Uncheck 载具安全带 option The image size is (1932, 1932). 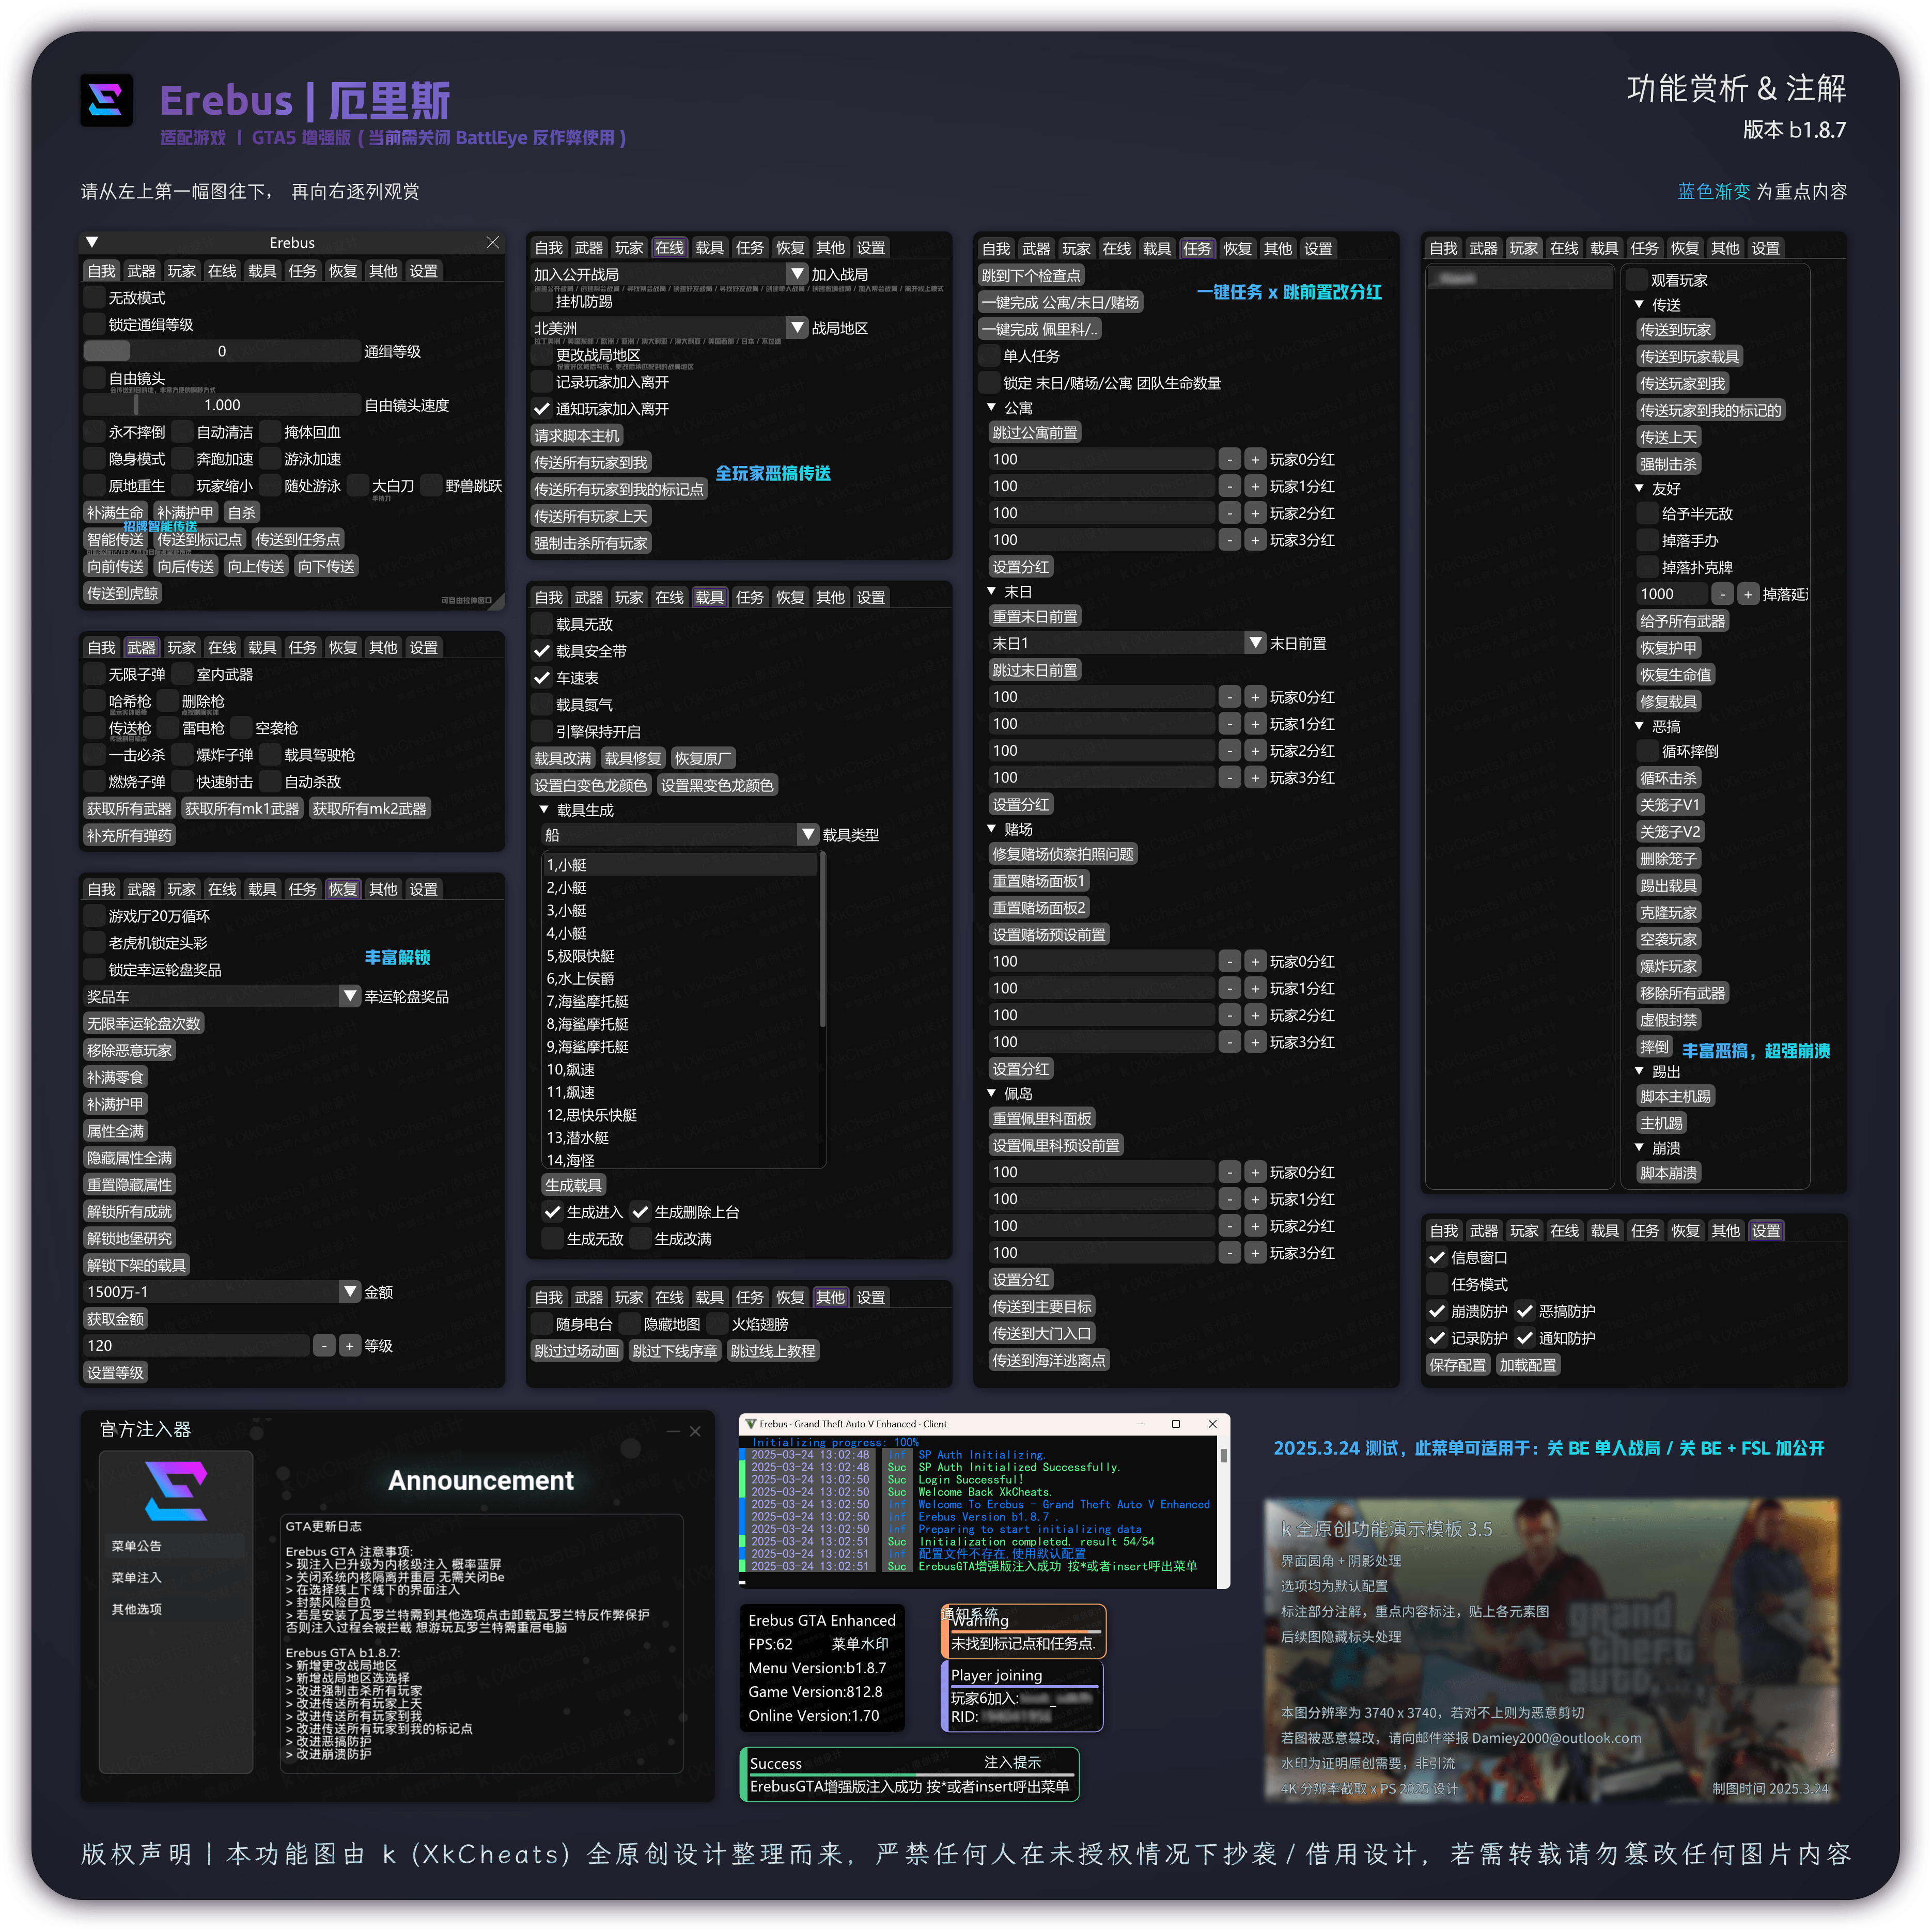542,651
